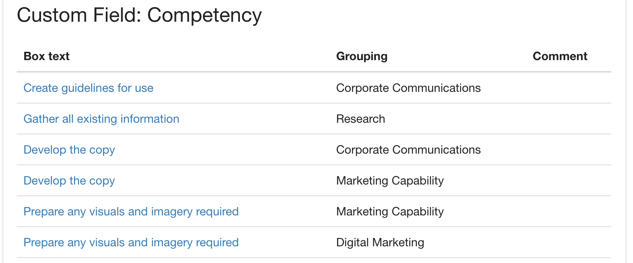This screenshot has height=263, width=633.
Task: Select the "Research" grouping cell
Action: pyautogui.click(x=360, y=119)
